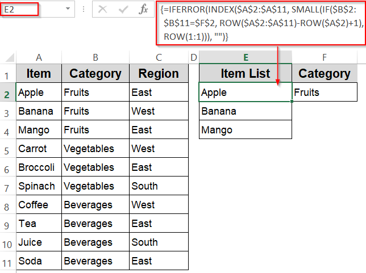Click inside the formula bar text
This screenshot has height=273, width=366.
click(256, 23)
